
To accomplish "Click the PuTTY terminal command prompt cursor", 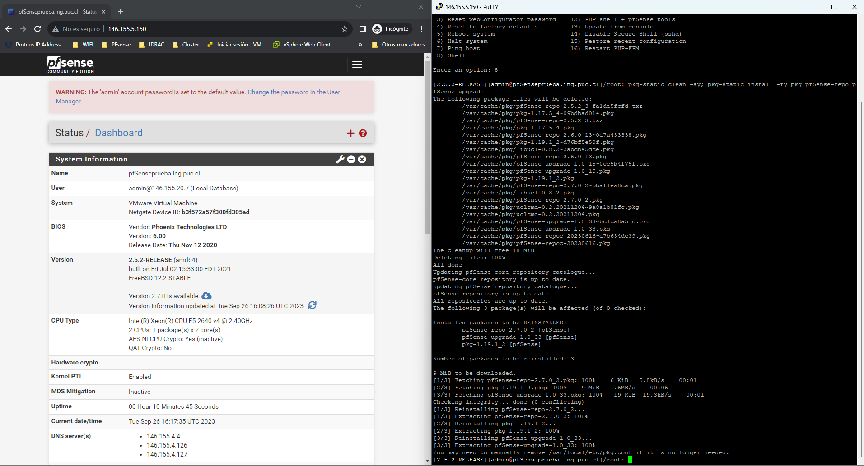I will 630,460.
